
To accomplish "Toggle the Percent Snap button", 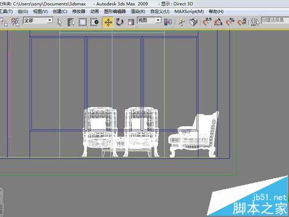I will 230,22.
